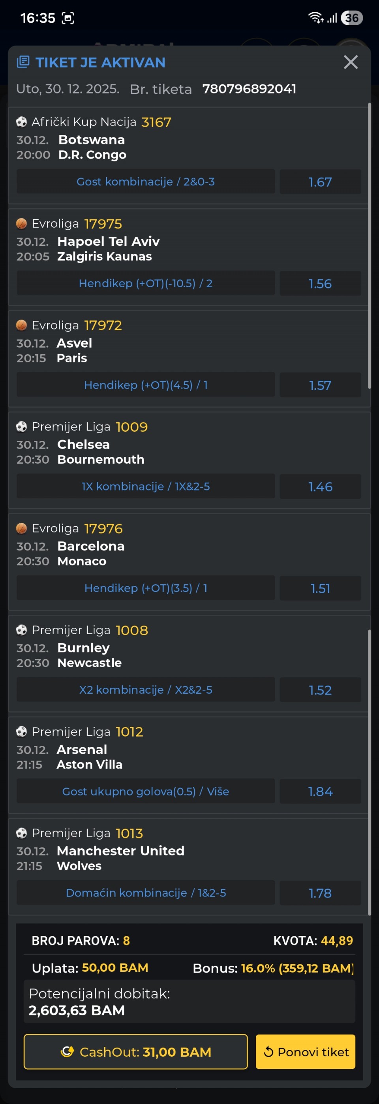Screen dimensions: 379x1104
Task: Click the soccer ball icon beside Afrički Kup Nacija
Action: 21,122
